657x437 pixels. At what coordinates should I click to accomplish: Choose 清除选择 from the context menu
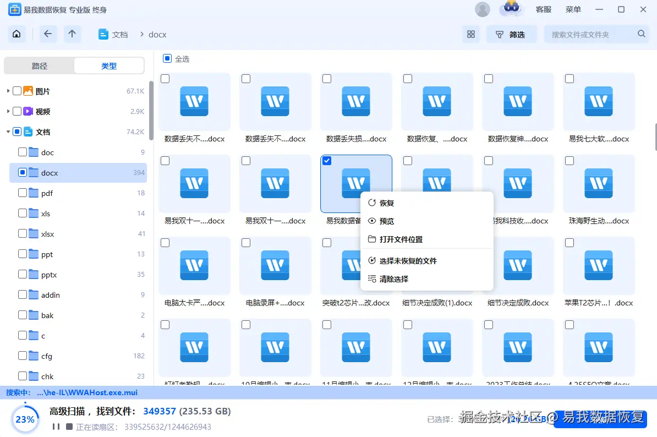[426, 279]
